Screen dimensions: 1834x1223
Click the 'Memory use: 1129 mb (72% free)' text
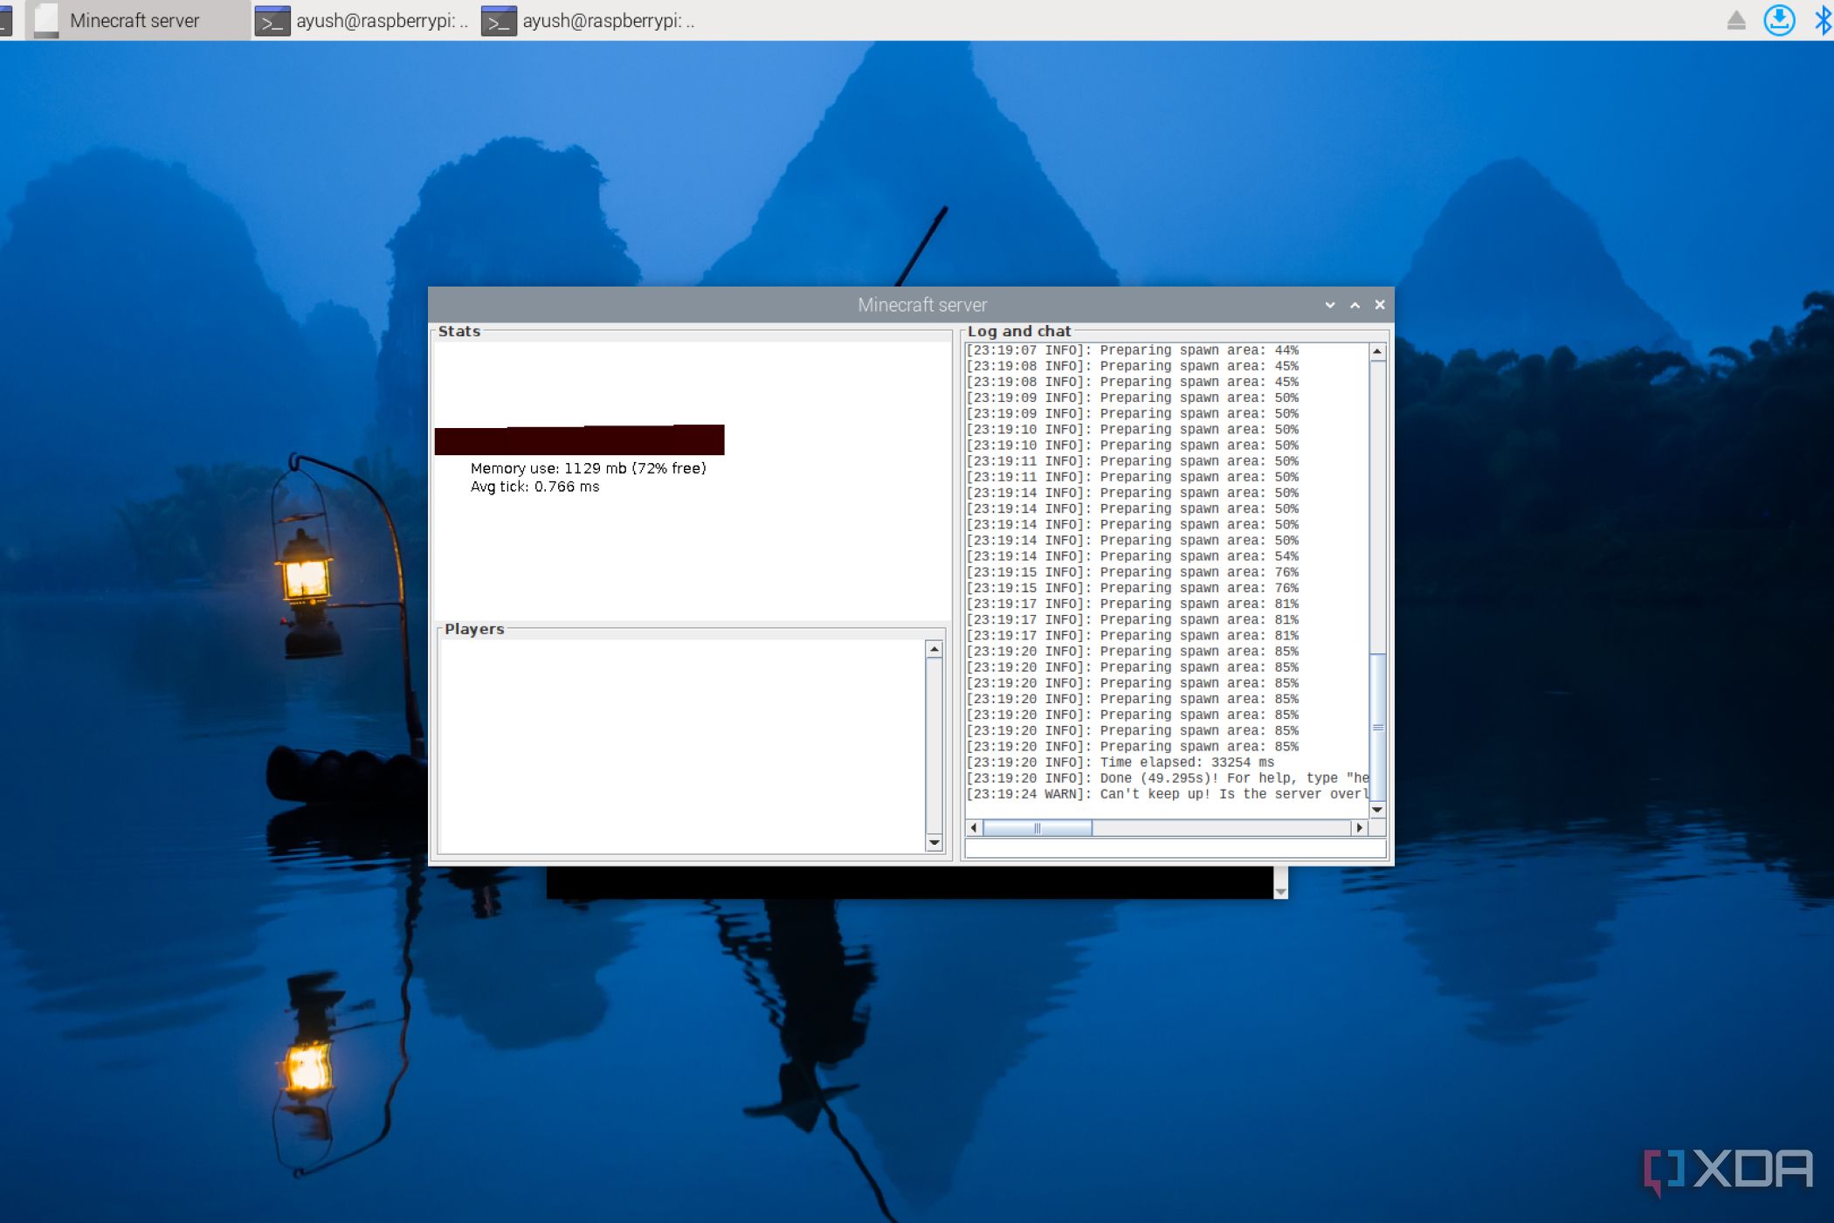[588, 468]
